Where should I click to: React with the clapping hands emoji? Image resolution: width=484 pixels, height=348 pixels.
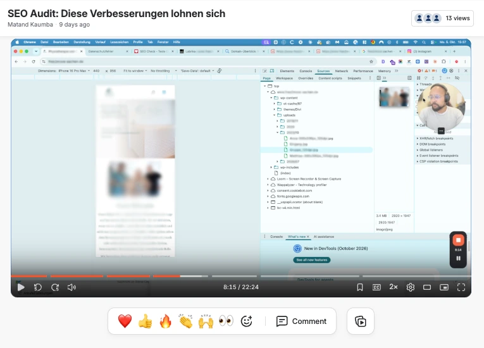pos(185,321)
